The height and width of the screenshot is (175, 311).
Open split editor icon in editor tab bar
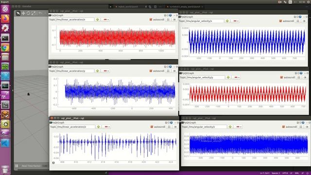click(155, 6)
